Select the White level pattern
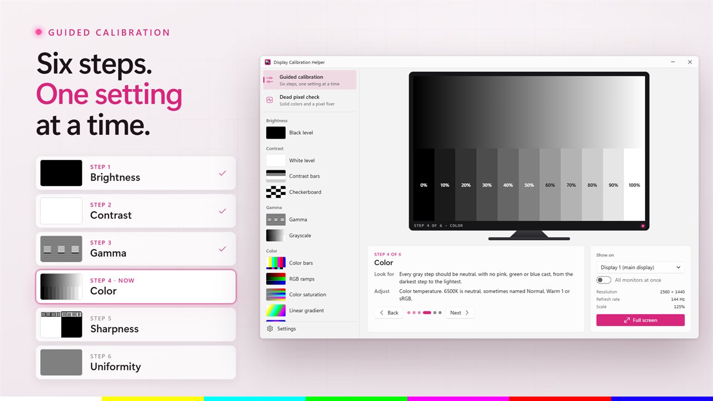 coord(310,160)
